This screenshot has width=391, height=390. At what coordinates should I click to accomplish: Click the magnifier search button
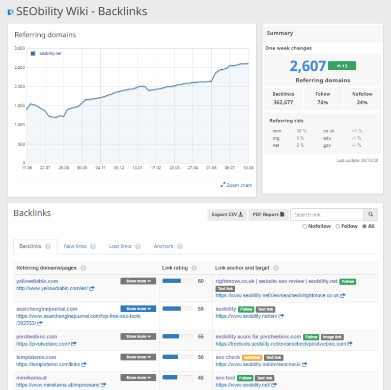(370, 214)
